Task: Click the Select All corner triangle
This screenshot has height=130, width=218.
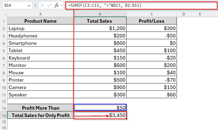Action: [x=4, y=14]
